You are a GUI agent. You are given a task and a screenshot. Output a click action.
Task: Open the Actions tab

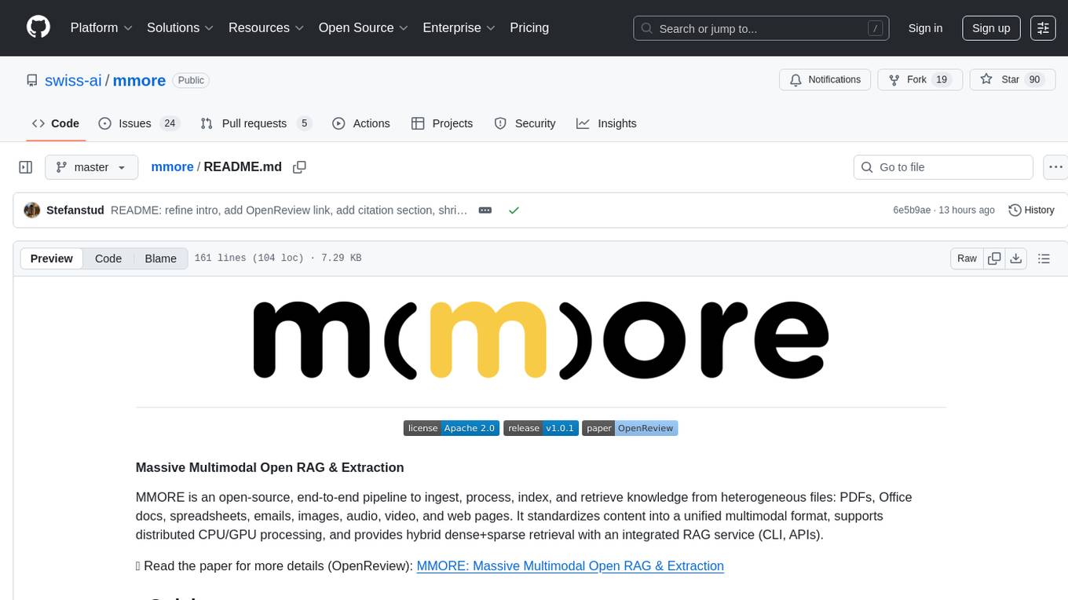tap(361, 123)
